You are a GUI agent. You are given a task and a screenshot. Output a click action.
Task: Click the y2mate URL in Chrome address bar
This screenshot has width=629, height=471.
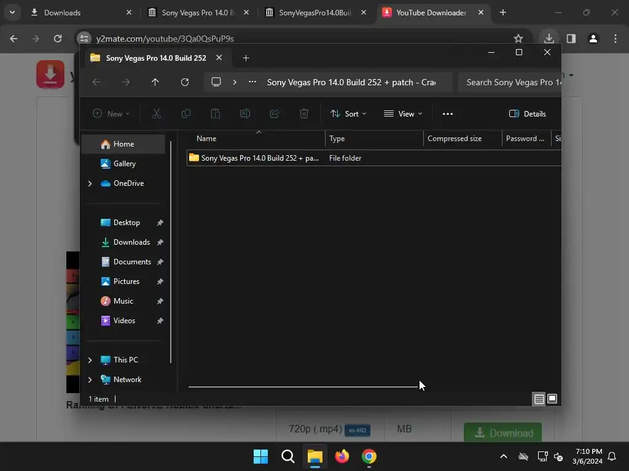pyautogui.click(x=165, y=39)
